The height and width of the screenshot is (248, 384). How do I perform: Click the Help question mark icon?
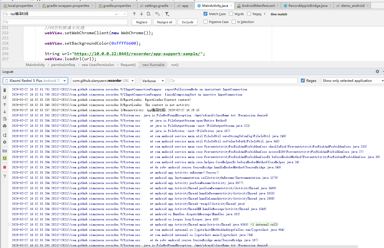(4, 176)
